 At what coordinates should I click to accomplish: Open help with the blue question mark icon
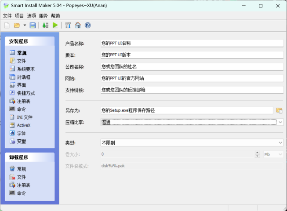click(87, 25)
